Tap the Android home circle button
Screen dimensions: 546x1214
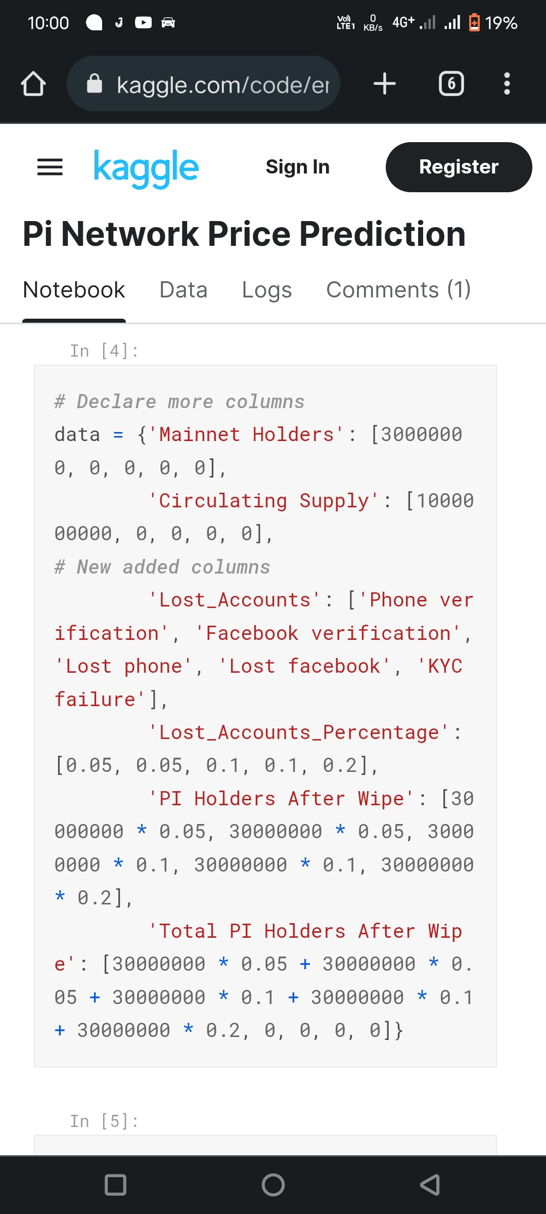point(273,1185)
